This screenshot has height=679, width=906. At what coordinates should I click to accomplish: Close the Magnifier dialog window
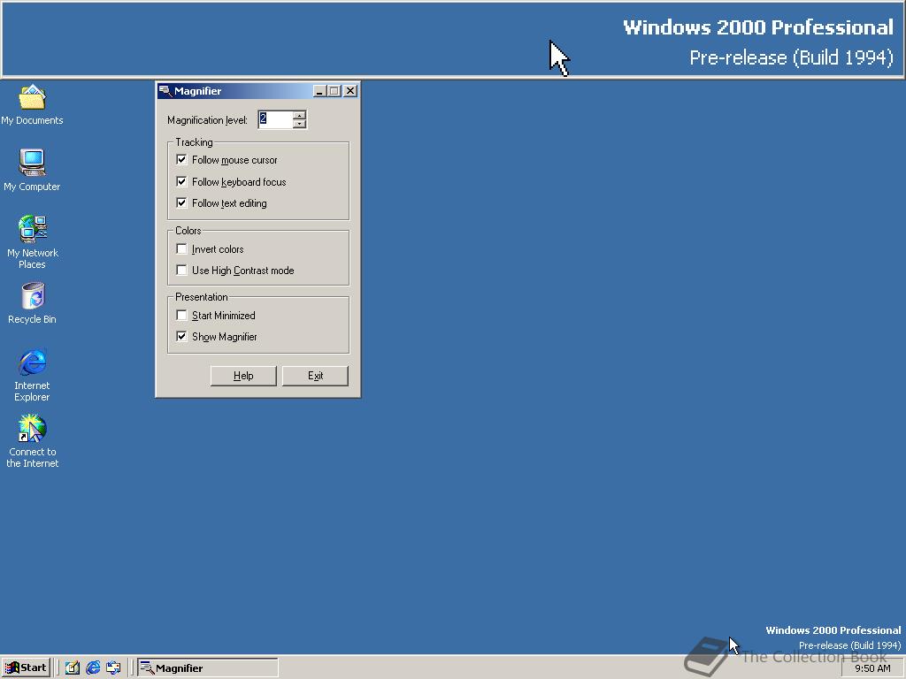point(350,91)
